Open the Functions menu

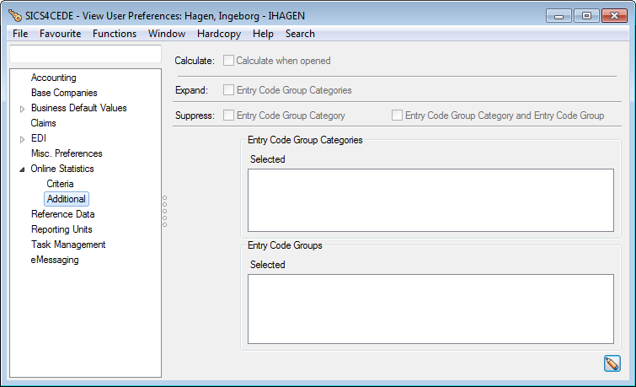(115, 34)
